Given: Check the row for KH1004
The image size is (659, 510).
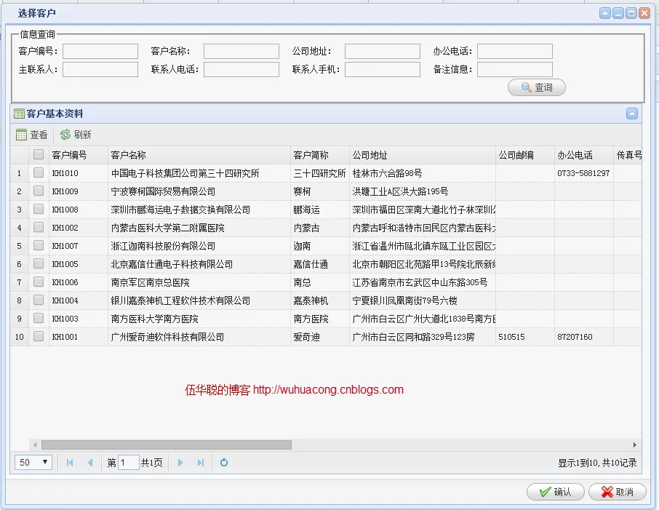Looking at the screenshot, I should (39, 300).
